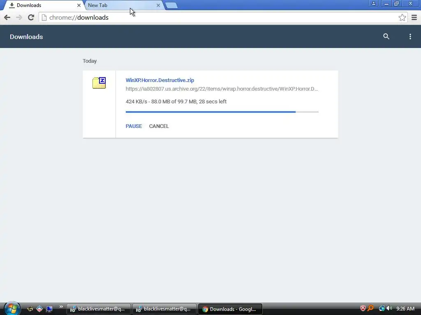Click the zip file icon for WinXP.Horror.Destructive

pos(99,83)
